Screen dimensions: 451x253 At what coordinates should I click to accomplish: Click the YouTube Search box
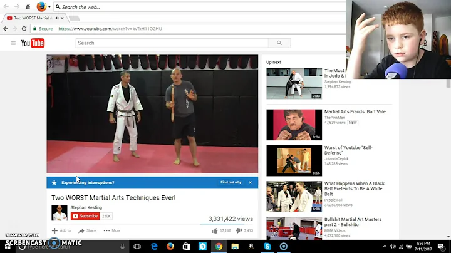(172, 43)
